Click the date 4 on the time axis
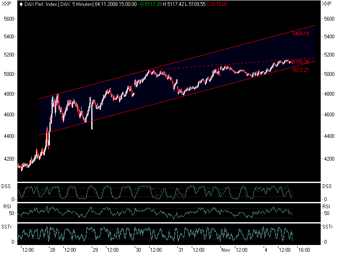This screenshot has width=338, height=253. pyautogui.click(x=266, y=250)
